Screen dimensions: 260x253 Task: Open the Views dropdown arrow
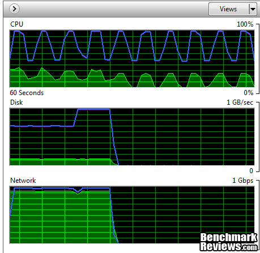pyautogui.click(x=253, y=9)
